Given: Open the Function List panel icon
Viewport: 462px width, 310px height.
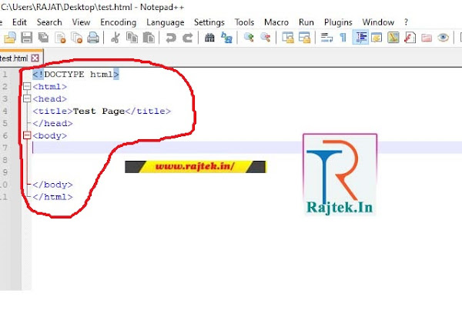Looking at the screenshot, I should (x=410, y=38).
